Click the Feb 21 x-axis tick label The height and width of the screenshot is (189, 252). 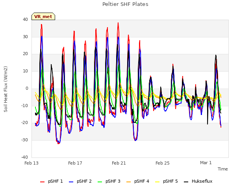point(119,163)
